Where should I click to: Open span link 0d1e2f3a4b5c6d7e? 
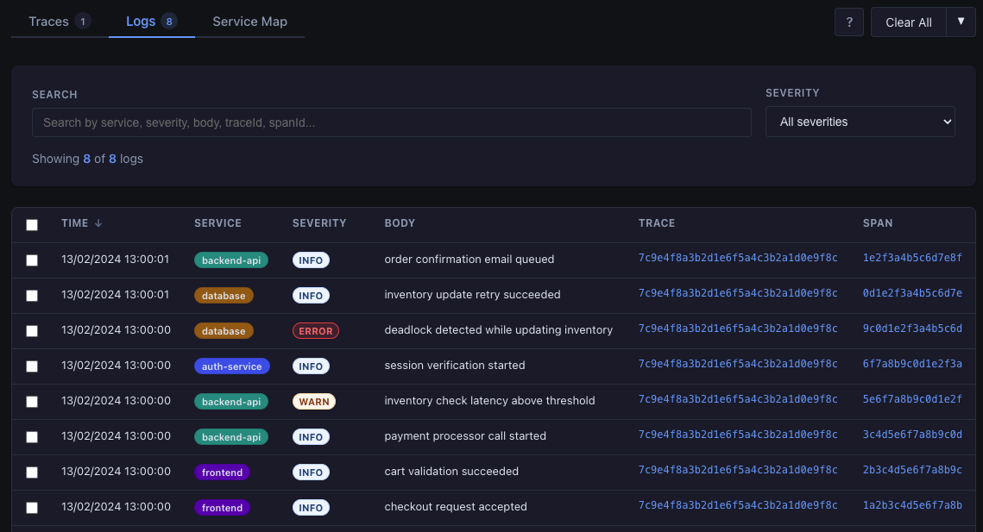pos(912,292)
